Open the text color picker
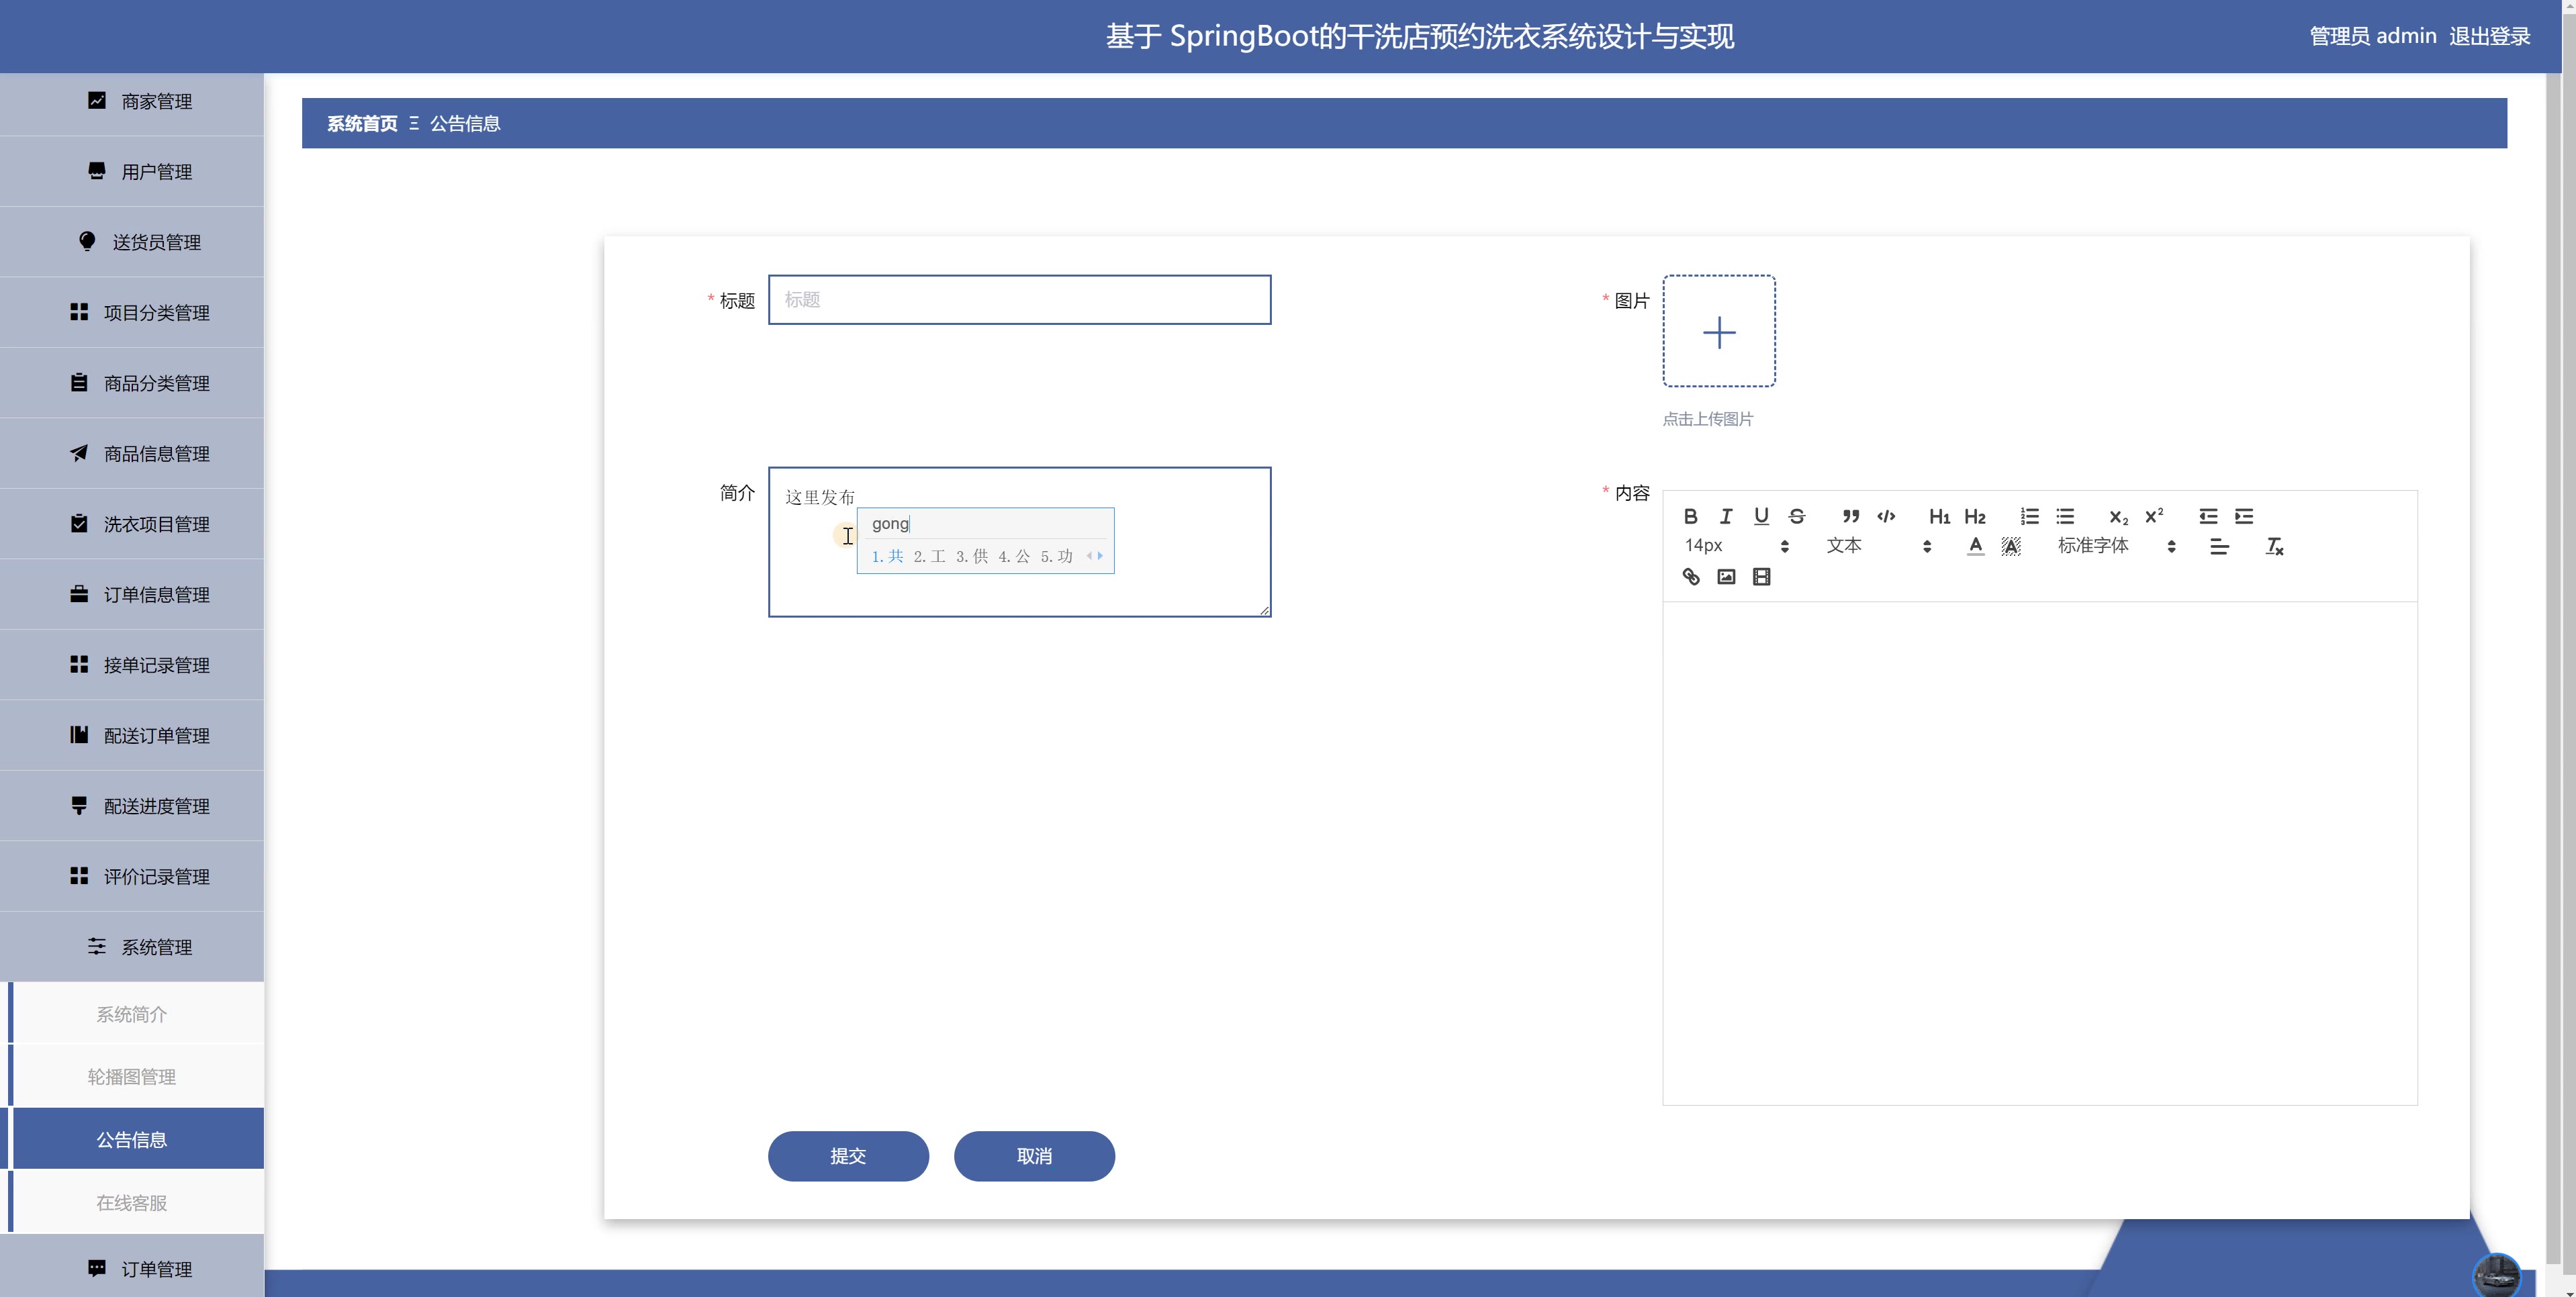Viewport: 2576px width, 1297px height. pos(1975,546)
